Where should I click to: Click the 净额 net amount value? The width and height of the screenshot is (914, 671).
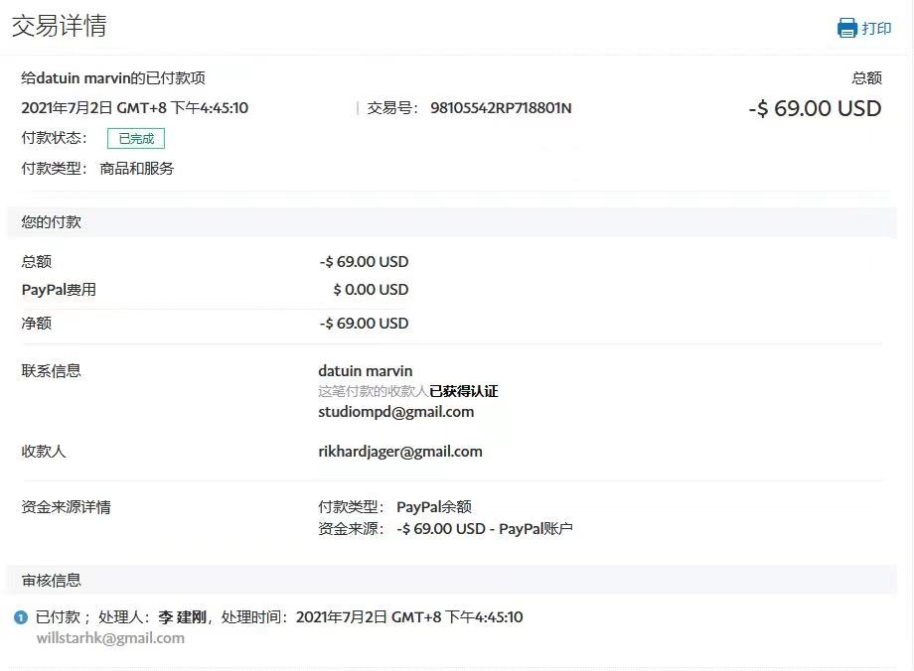(364, 324)
